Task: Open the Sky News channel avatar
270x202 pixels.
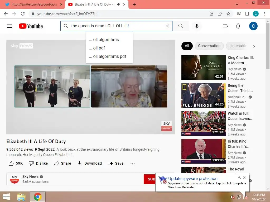Action: pyautogui.click(x=15, y=179)
